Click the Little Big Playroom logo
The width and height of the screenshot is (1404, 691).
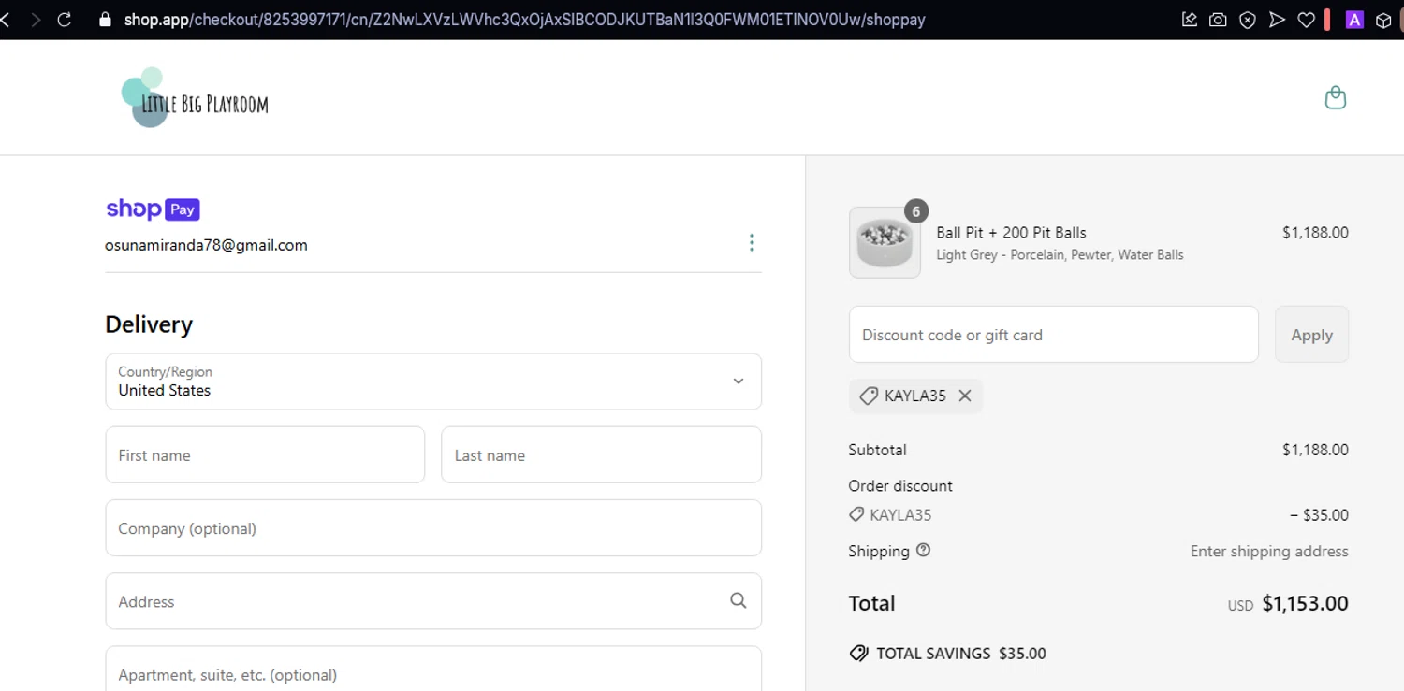point(195,97)
